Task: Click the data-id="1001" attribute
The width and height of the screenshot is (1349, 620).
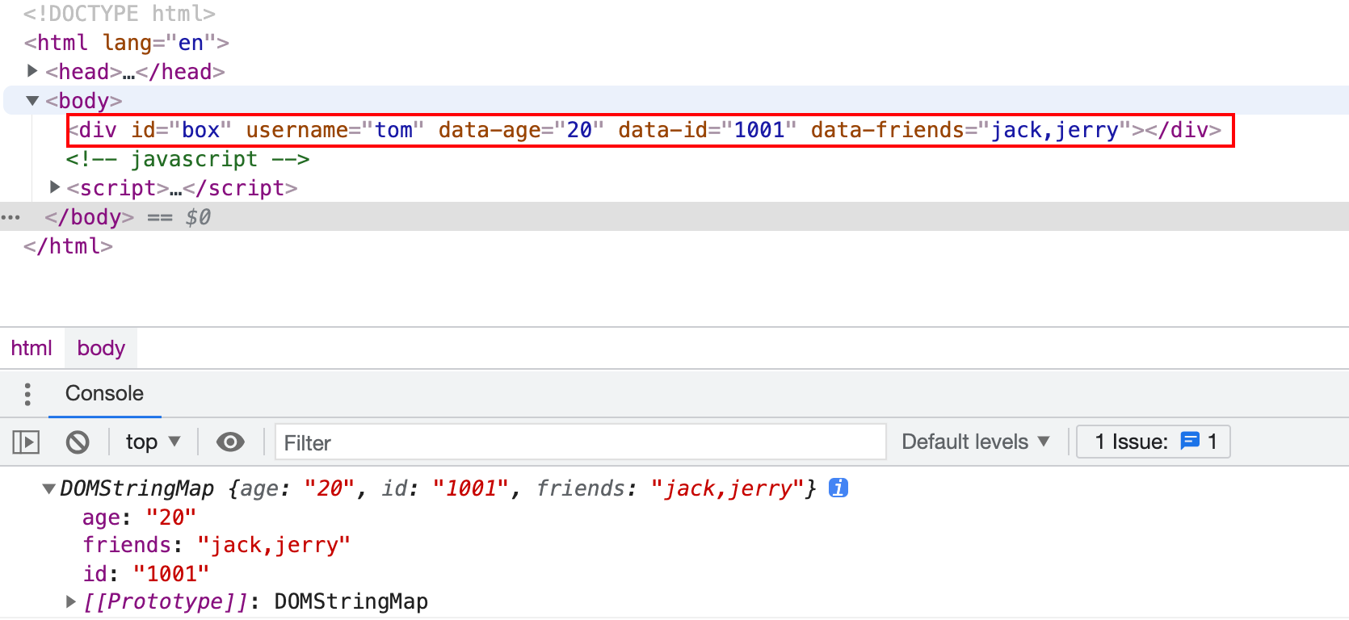Action: click(x=707, y=130)
